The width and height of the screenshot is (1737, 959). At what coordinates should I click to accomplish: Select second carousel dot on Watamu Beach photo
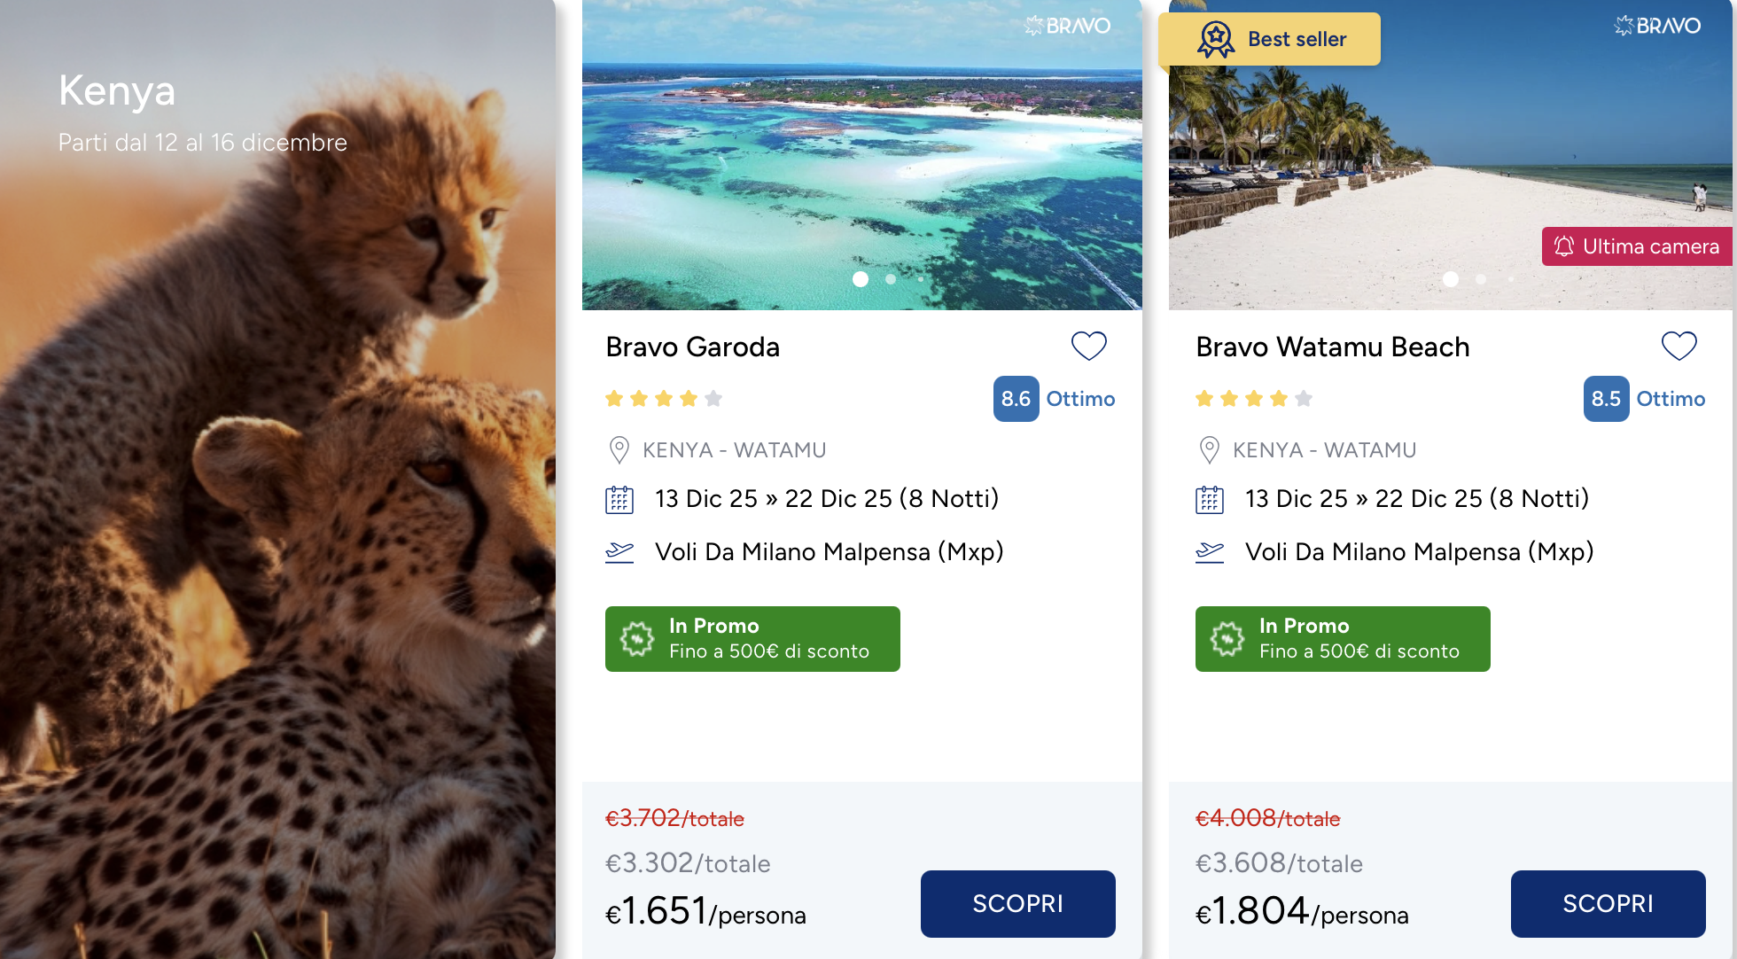click(x=1481, y=279)
